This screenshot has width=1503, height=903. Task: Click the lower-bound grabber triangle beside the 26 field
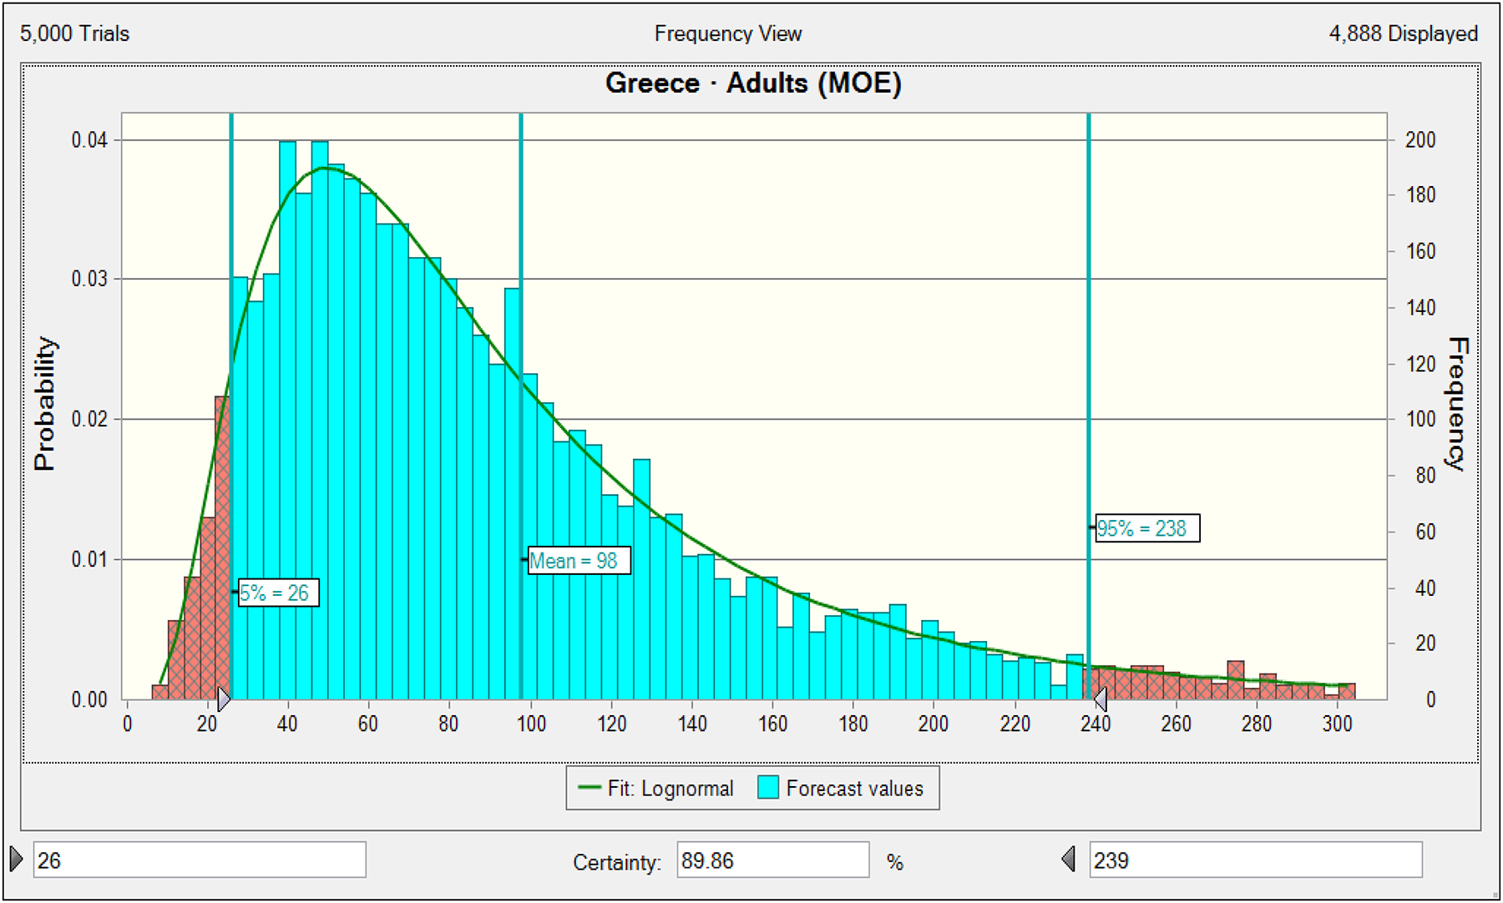tap(17, 859)
